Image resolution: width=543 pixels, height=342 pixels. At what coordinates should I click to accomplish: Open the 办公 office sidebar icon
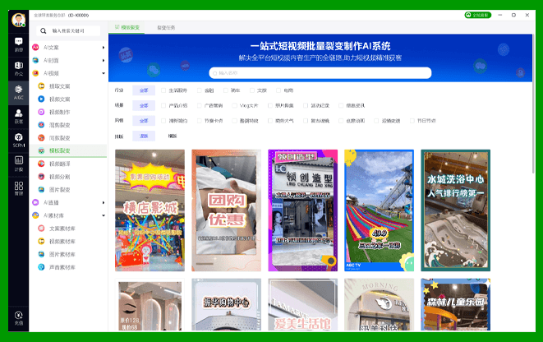pyautogui.click(x=18, y=68)
